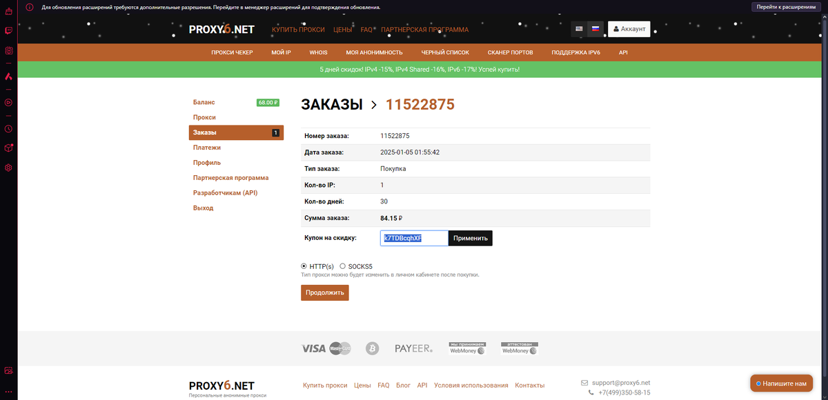Select the HTTP(s) proxy type
The height and width of the screenshot is (400, 828).
click(x=304, y=266)
